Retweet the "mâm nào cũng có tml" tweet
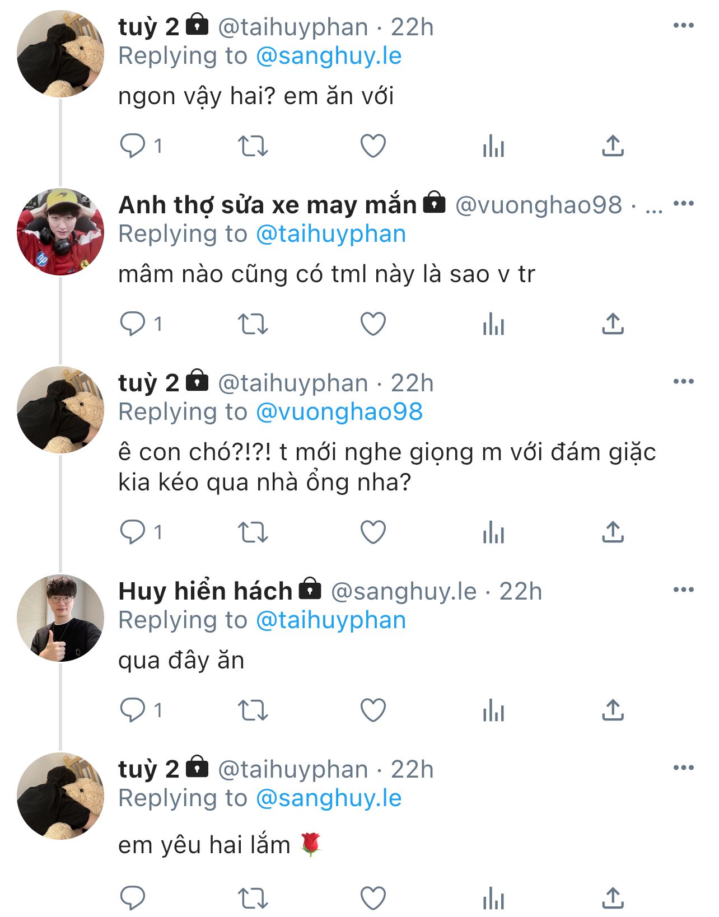The height and width of the screenshot is (917, 719). coord(253,324)
